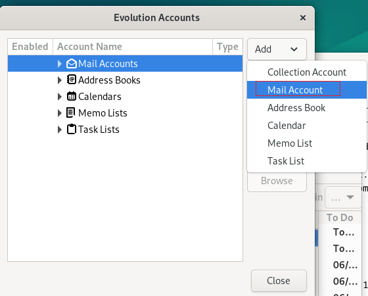Image resolution: width=368 pixels, height=296 pixels.
Task: Click the Task Lists clipboard icon
Action: point(72,129)
